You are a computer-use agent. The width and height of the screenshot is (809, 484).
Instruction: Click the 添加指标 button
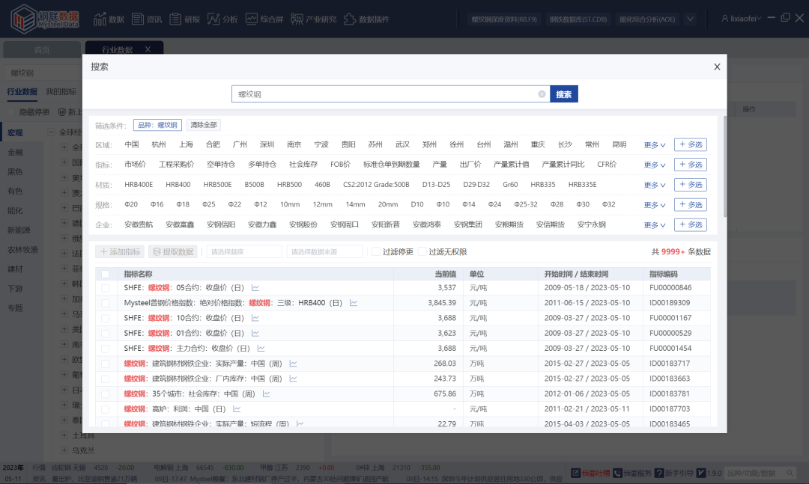point(120,251)
